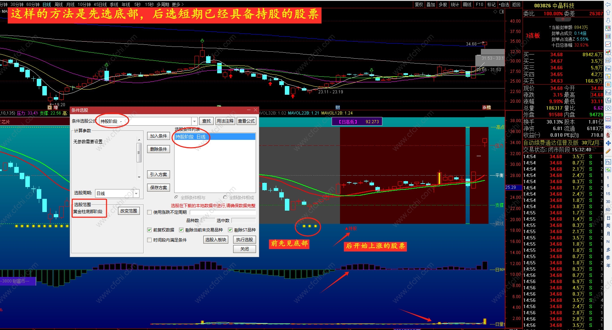
Task: Click the 叠加 overlay toolbar button
Action: pyautogui.click(x=431, y=5)
